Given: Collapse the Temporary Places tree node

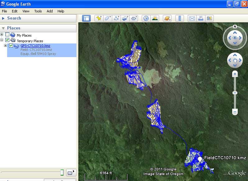Looking at the screenshot, I should [x=2, y=40].
